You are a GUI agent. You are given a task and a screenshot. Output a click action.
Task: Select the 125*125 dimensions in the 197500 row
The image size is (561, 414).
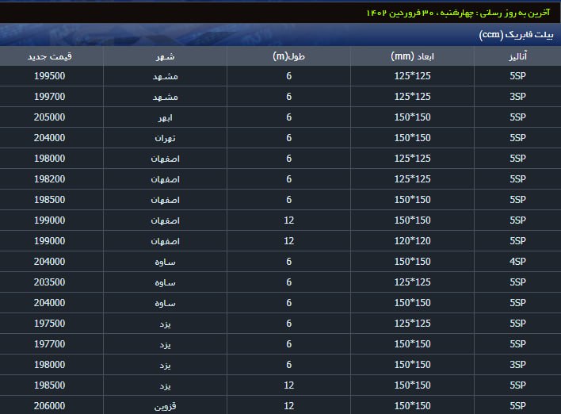(x=412, y=324)
